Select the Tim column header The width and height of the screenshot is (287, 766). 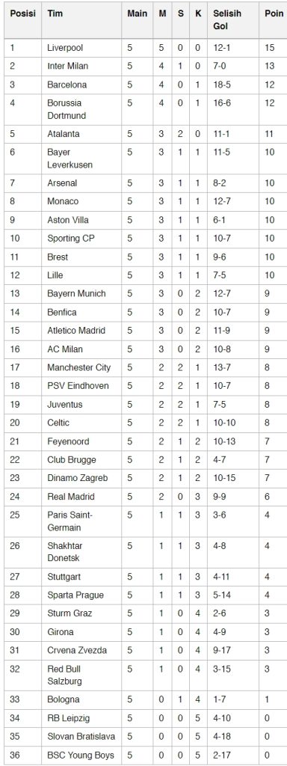55,13
